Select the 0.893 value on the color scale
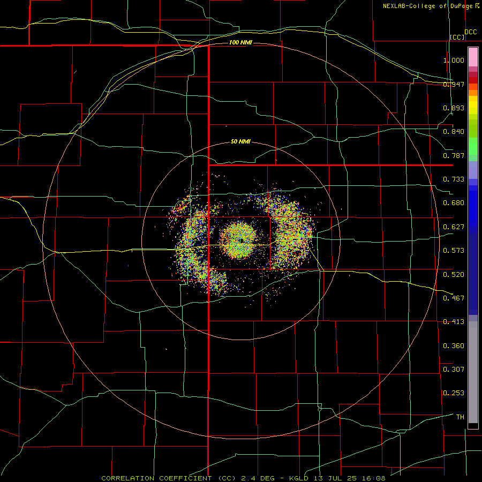Image resolution: width=482 pixels, height=482 pixels. (454, 108)
